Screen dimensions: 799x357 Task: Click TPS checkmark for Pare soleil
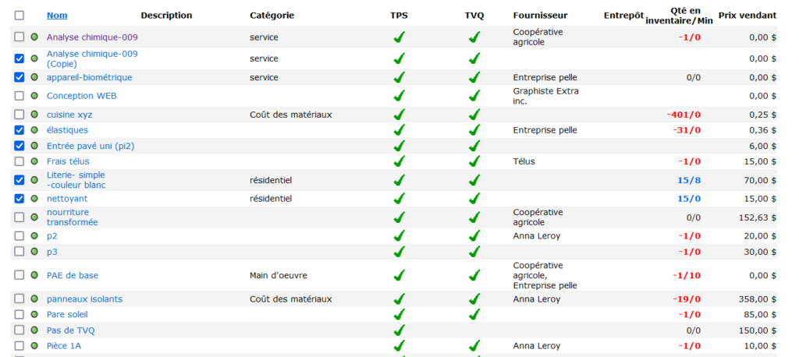399,315
